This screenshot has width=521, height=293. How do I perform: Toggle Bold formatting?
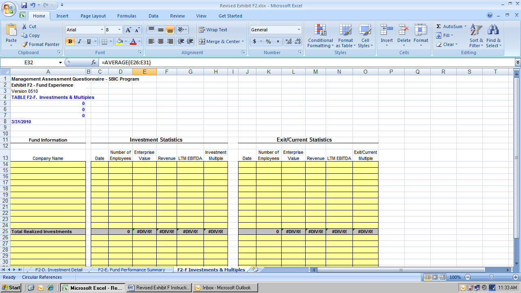pyautogui.click(x=70, y=42)
